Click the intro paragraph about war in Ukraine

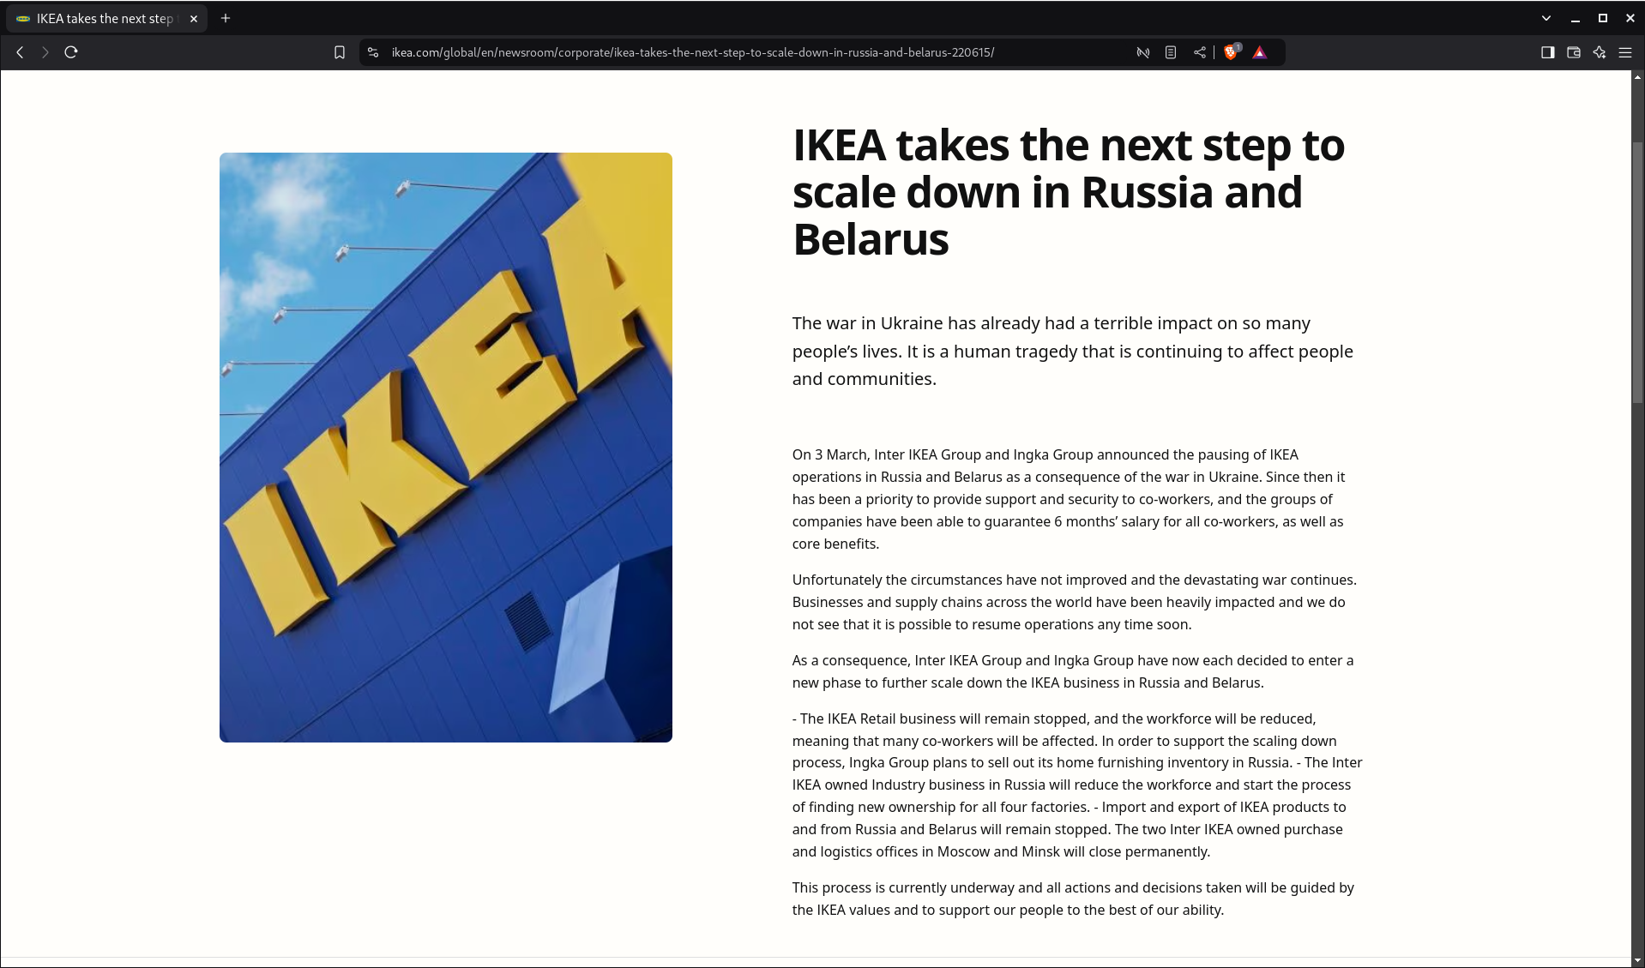[x=1073, y=351]
